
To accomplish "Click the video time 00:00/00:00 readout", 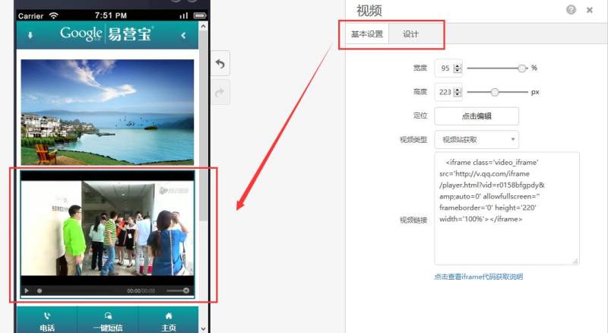I will click(141, 290).
